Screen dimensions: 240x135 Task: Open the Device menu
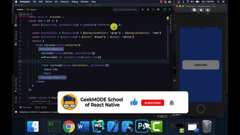click(x=48, y=1)
